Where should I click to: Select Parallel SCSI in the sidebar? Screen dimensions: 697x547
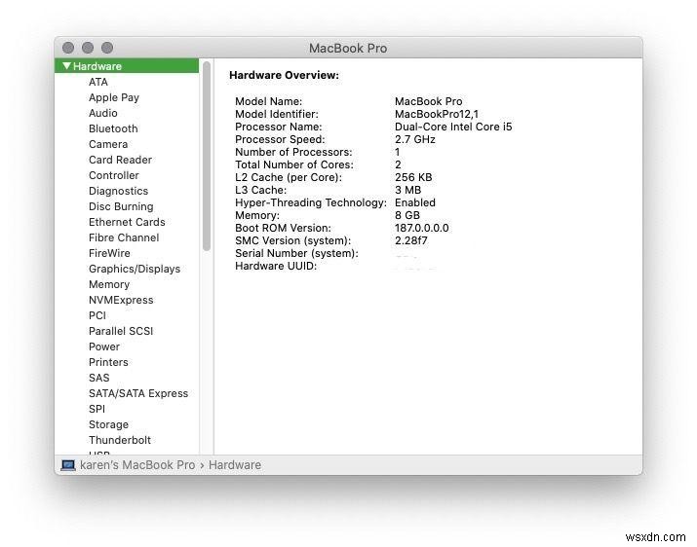(x=121, y=331)
